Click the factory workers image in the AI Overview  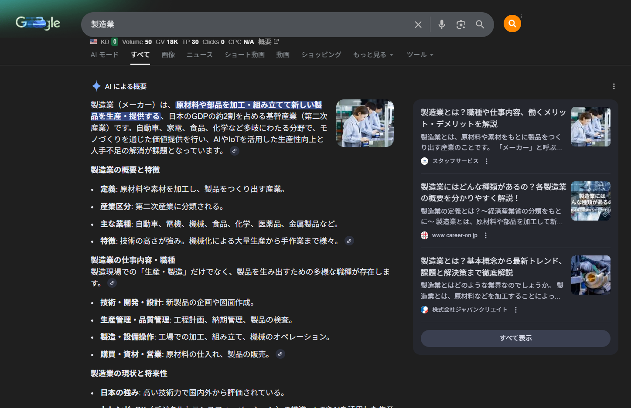click(x=365, y=122)
